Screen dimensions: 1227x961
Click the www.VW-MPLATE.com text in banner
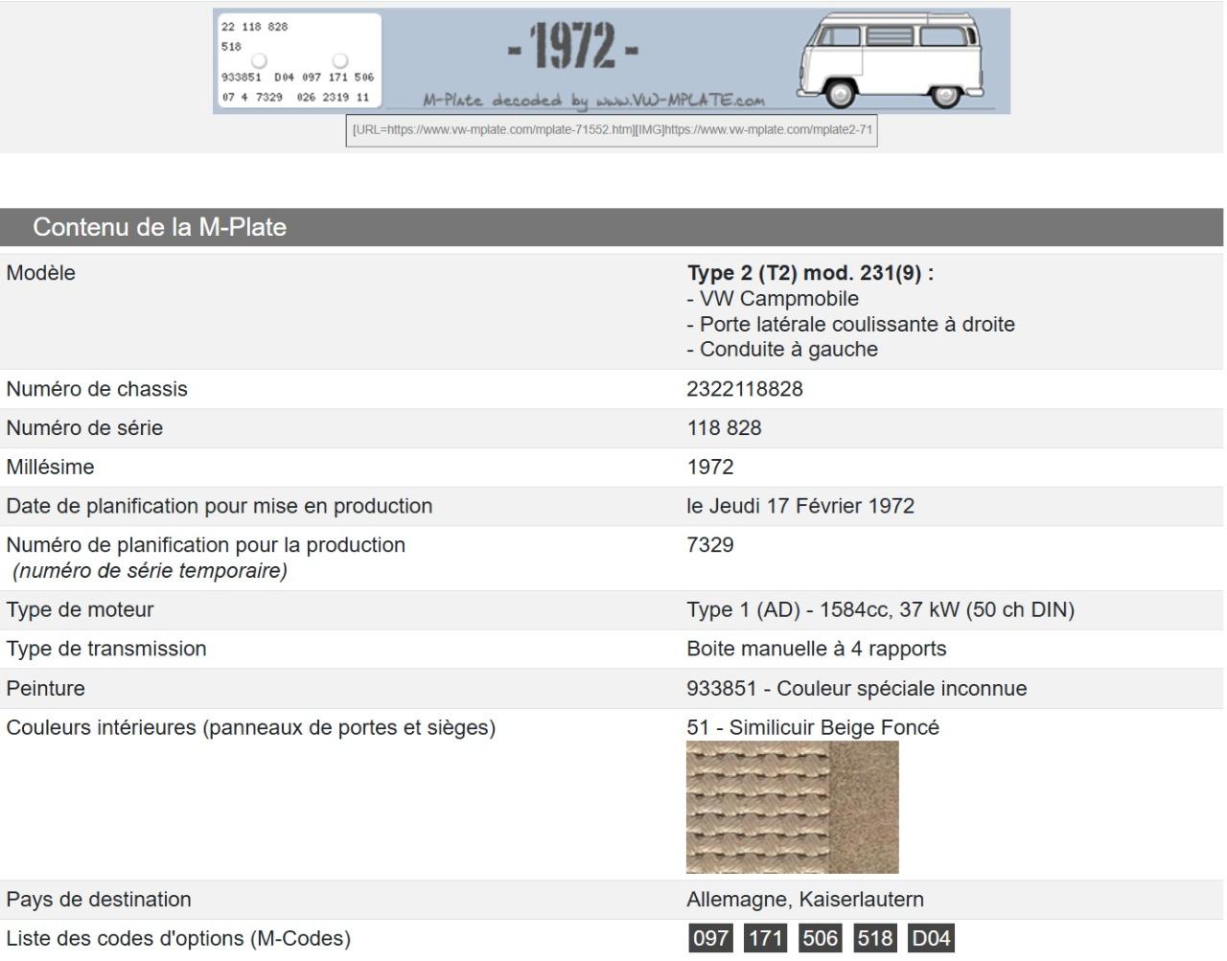[680, 101]
